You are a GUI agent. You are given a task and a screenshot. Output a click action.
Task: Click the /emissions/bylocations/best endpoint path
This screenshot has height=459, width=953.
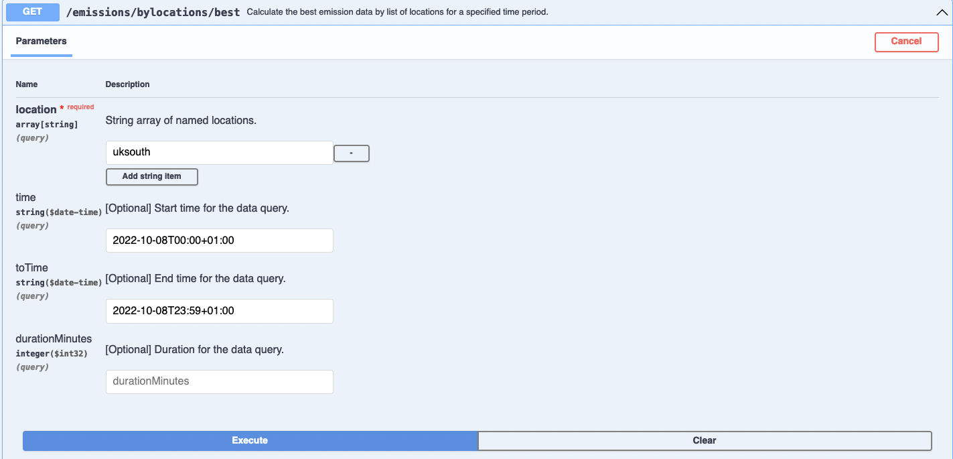[153, 12]
